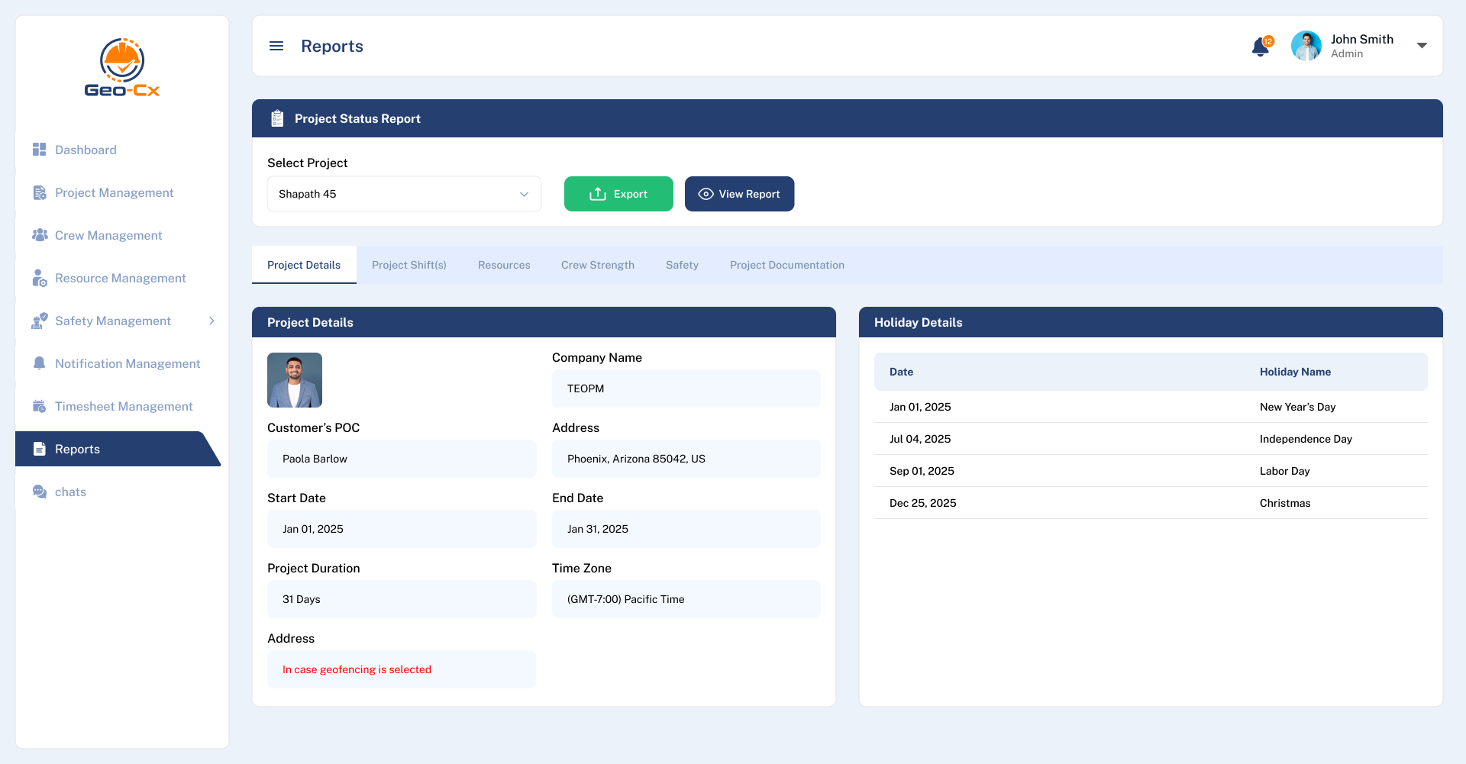
Task: Open the user account dropdown arrow
Action: [x=1422, y=46]
